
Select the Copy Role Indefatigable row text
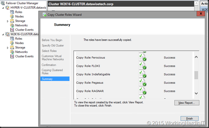(x=93, y=74)
